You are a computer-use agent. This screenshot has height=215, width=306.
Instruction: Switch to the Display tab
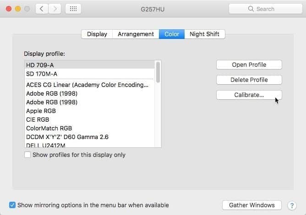point(97,34)
